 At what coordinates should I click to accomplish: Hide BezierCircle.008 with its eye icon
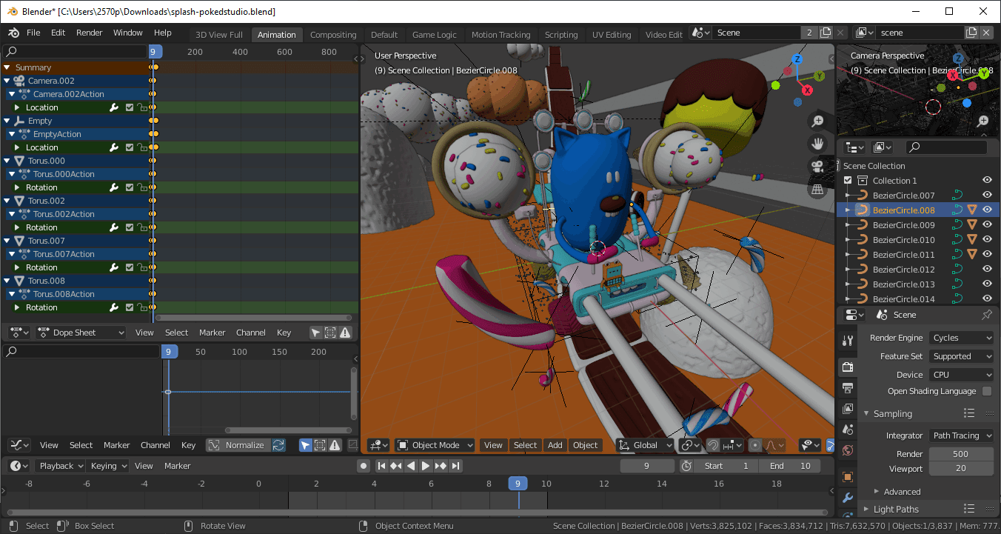point(987,210)
